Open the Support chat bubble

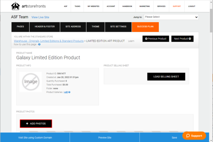click(194, 136)
